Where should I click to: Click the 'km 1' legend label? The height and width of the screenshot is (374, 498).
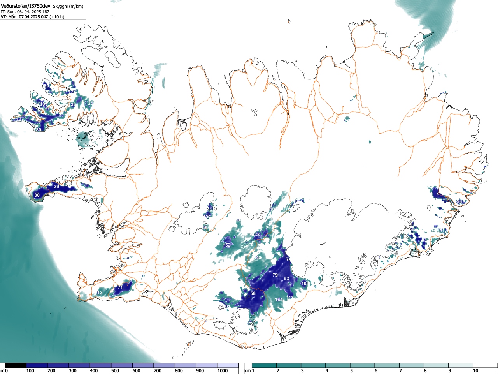pyautogui.click(x=249, y=371)
